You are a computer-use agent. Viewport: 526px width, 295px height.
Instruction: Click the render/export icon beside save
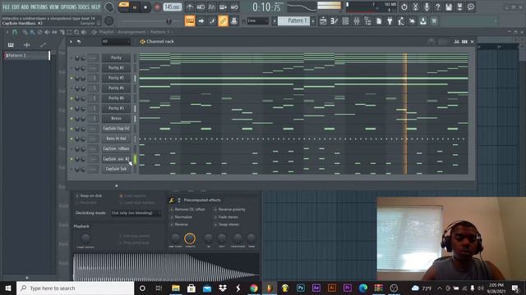pos(459,7)
